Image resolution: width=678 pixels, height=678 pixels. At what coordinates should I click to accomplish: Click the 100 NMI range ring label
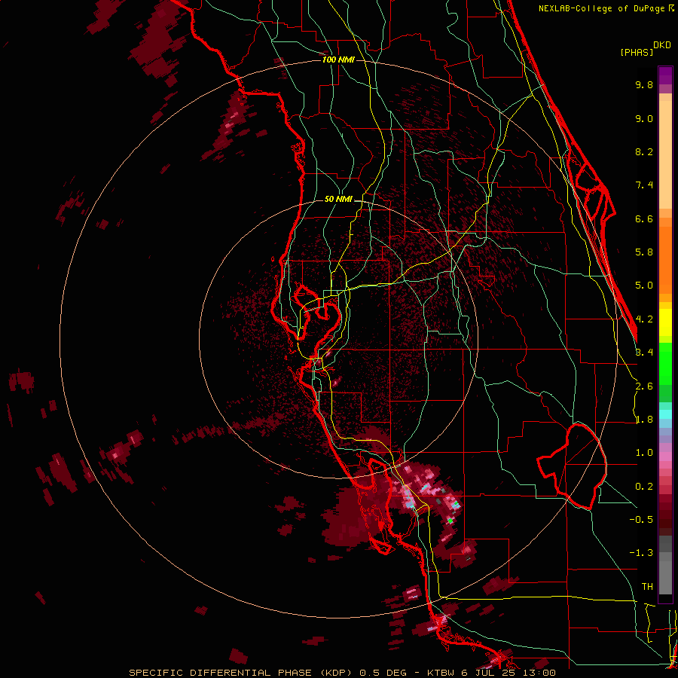pyautogui.click(x=338, y=60)
